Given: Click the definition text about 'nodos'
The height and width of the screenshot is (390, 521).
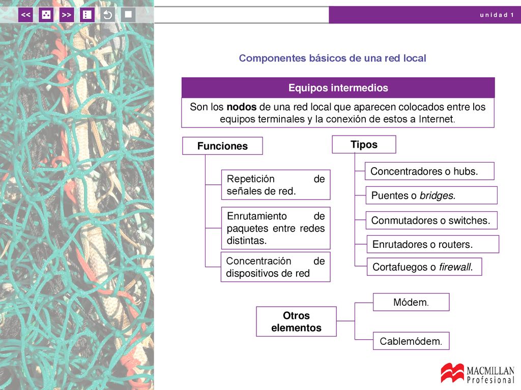Looking at the screenshot, I should (338, 113).
